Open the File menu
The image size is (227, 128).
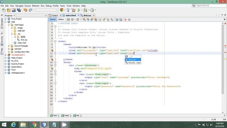pyautogui.click(x=2, y=6)
